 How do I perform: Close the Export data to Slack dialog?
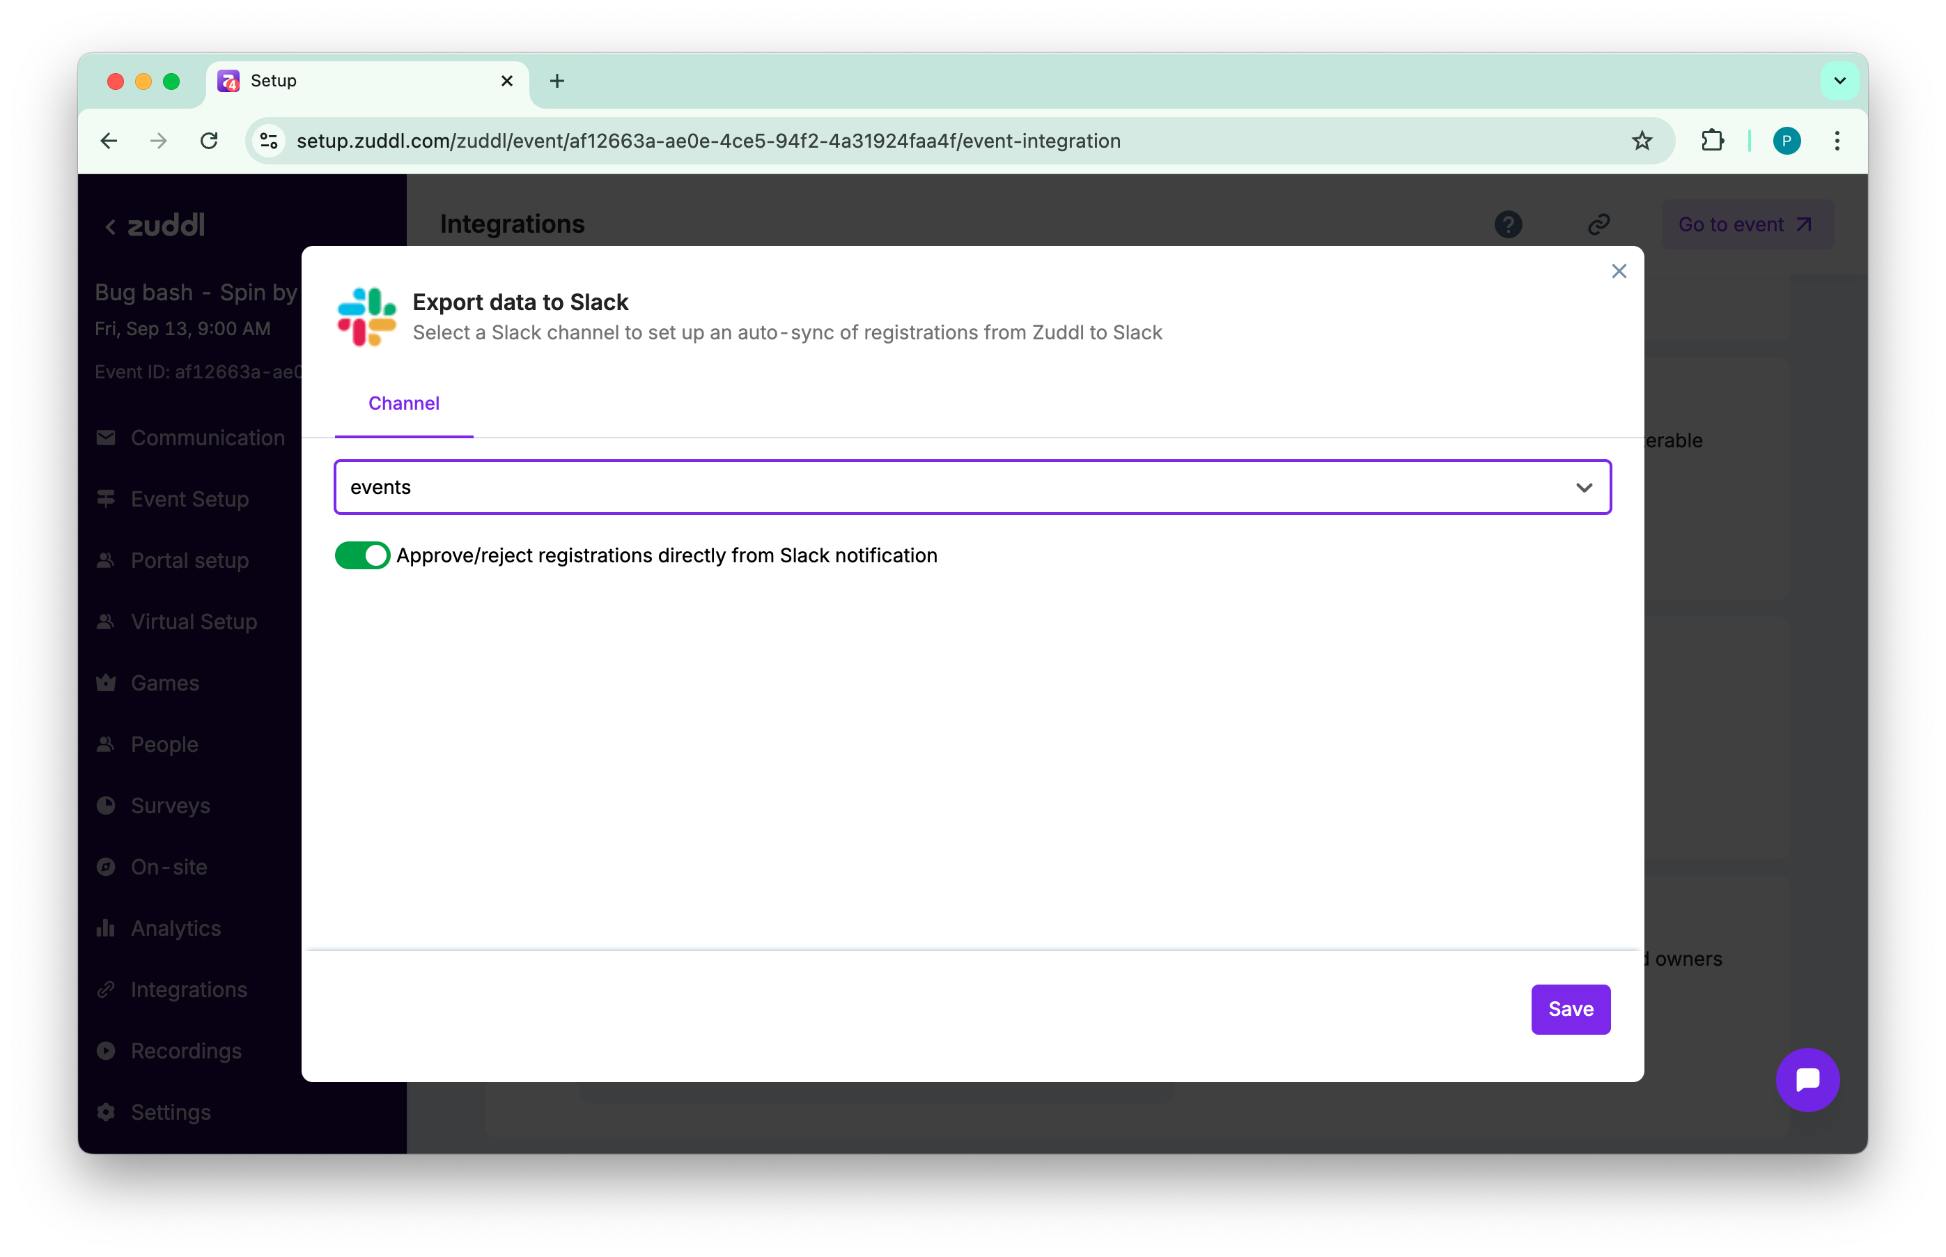pos(1619,271)
